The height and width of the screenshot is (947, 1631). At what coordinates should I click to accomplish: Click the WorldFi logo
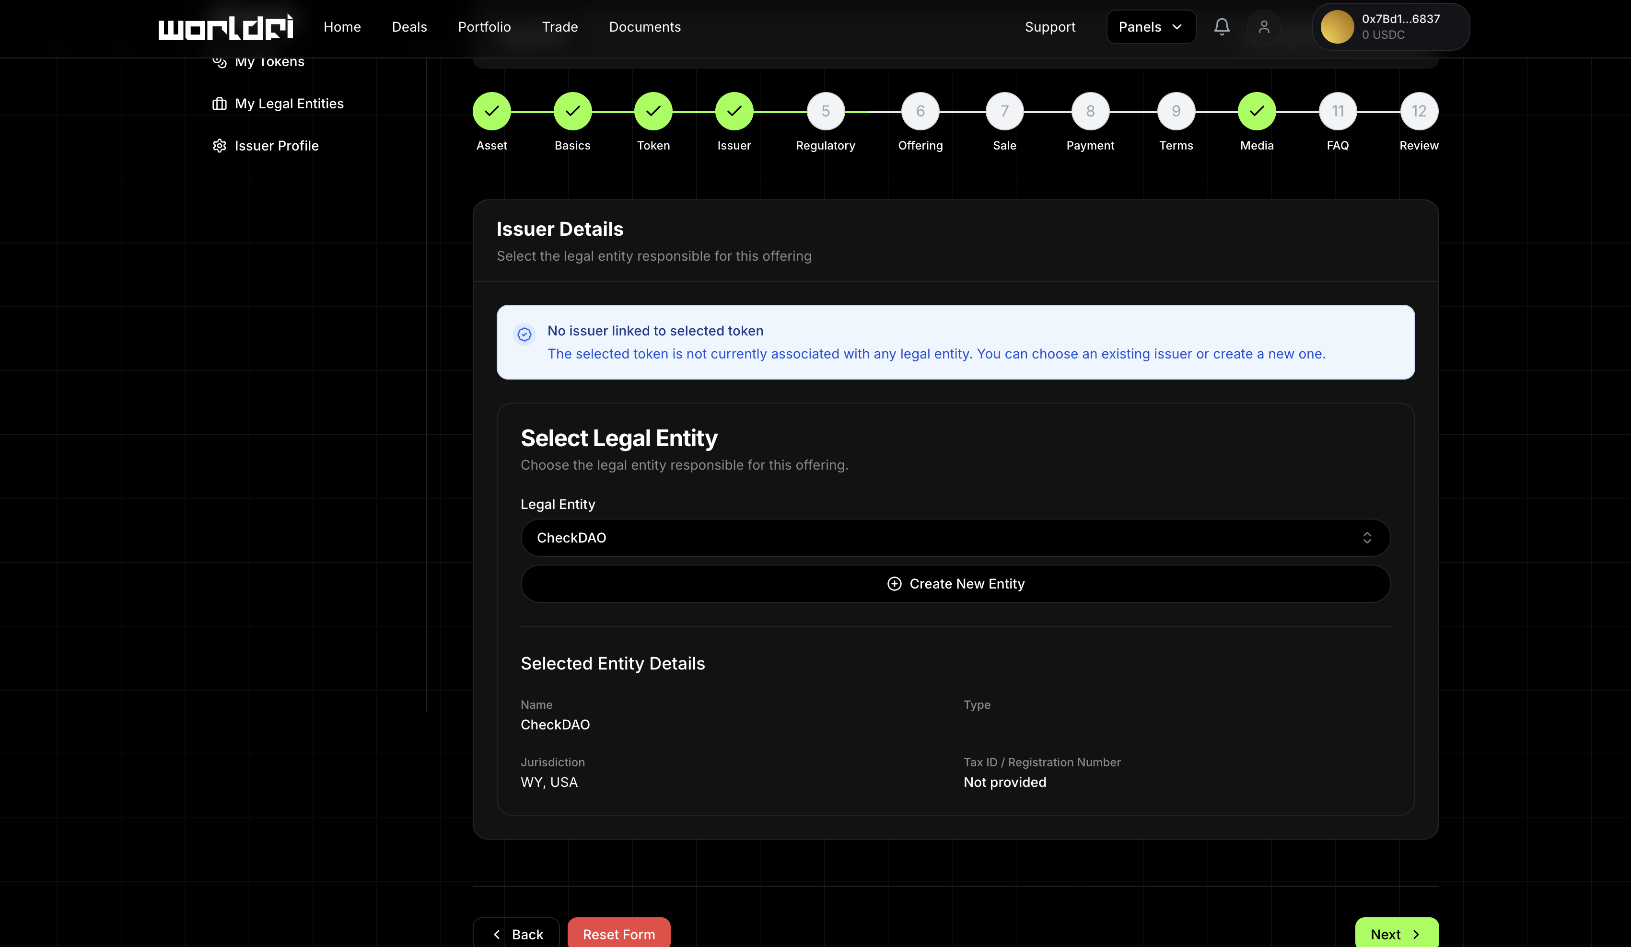point(225,27)
